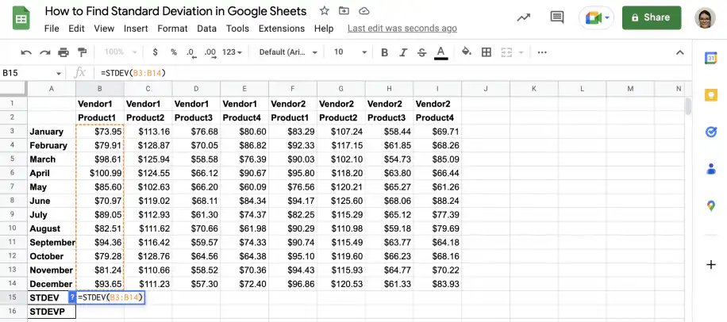
Task: Decrease decimal places icon
Action: (x=191, y=53)
